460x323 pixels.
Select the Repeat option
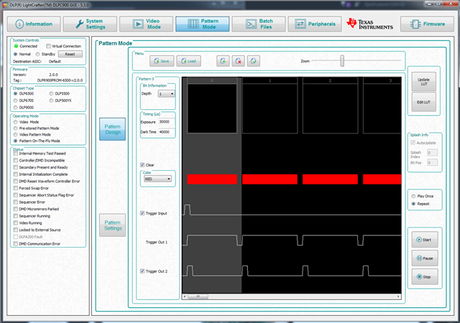[413, 204]
